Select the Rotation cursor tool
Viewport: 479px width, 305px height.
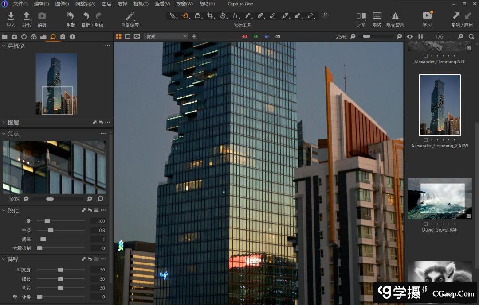(223, 16)
